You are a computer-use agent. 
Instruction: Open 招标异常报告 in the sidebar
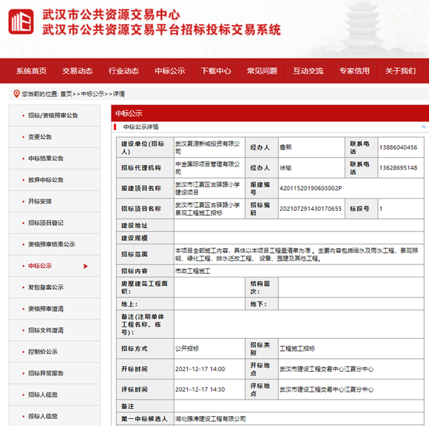pos(55,374)
